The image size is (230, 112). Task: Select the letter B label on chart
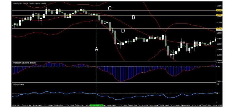pos(134,18)
